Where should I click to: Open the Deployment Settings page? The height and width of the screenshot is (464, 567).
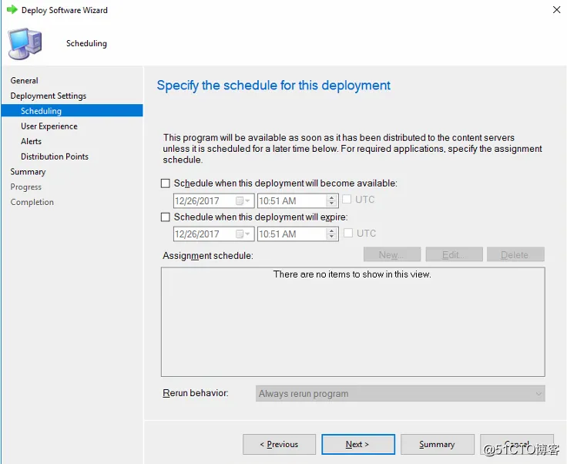click(49, 96)
